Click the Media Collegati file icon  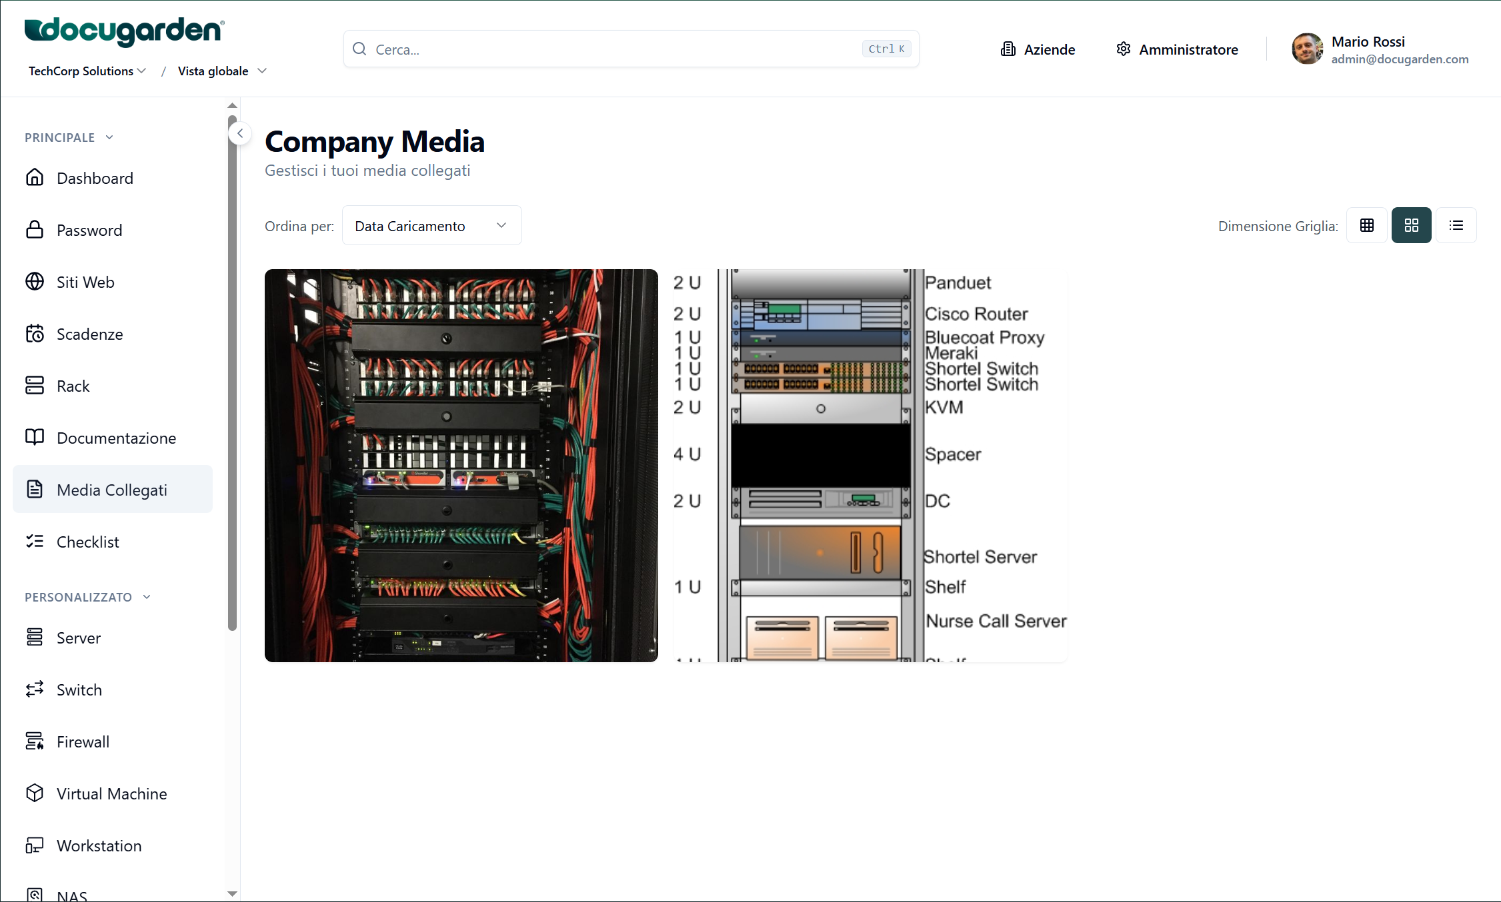click(x=35, y=490)
